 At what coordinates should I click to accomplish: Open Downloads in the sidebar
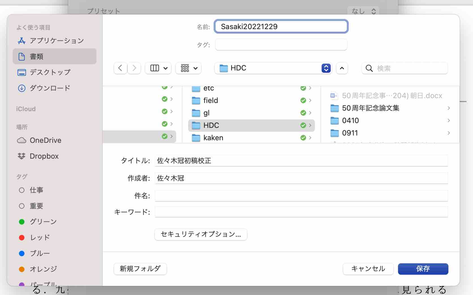click(x=50, y=88)
